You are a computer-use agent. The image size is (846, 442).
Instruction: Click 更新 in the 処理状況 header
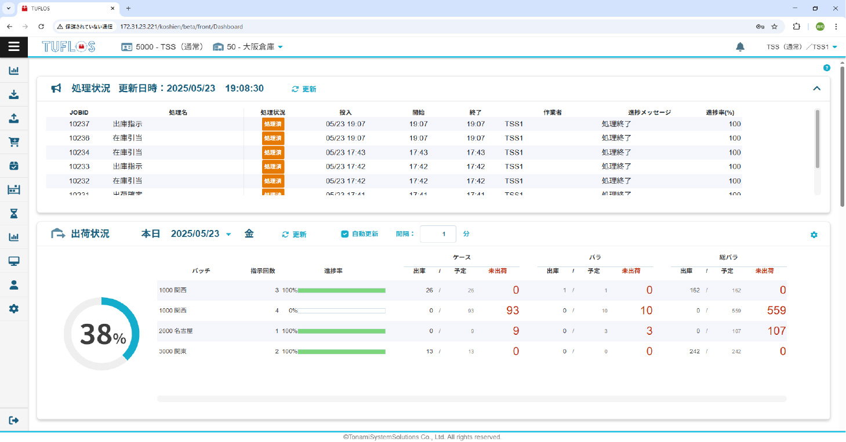point(304,89)
